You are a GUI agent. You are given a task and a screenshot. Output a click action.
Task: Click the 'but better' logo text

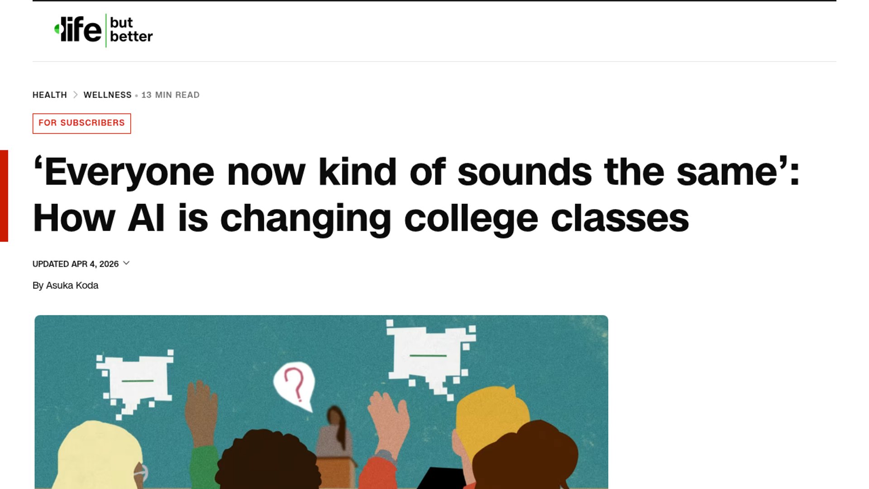pyautogui.click(x=131, y=30)
